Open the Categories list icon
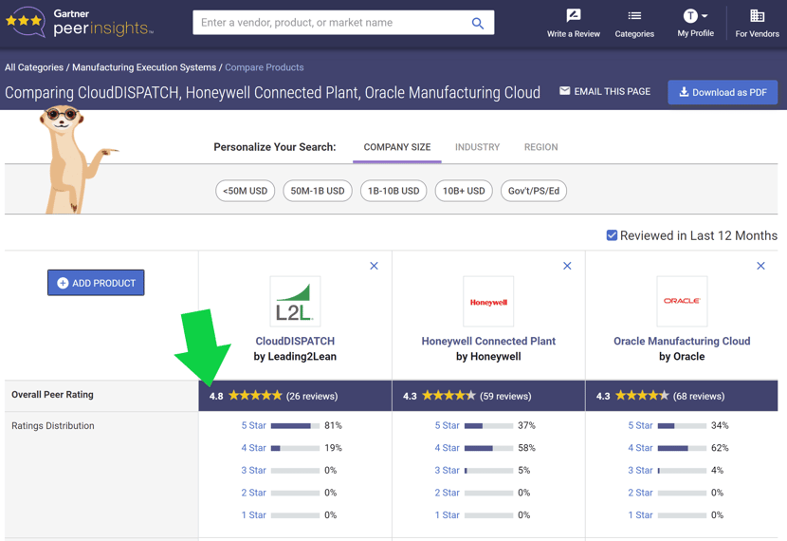This screenshot has width=787, height=541. (634, 16)
